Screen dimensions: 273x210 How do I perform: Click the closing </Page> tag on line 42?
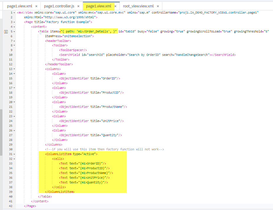tap(30, 206)
